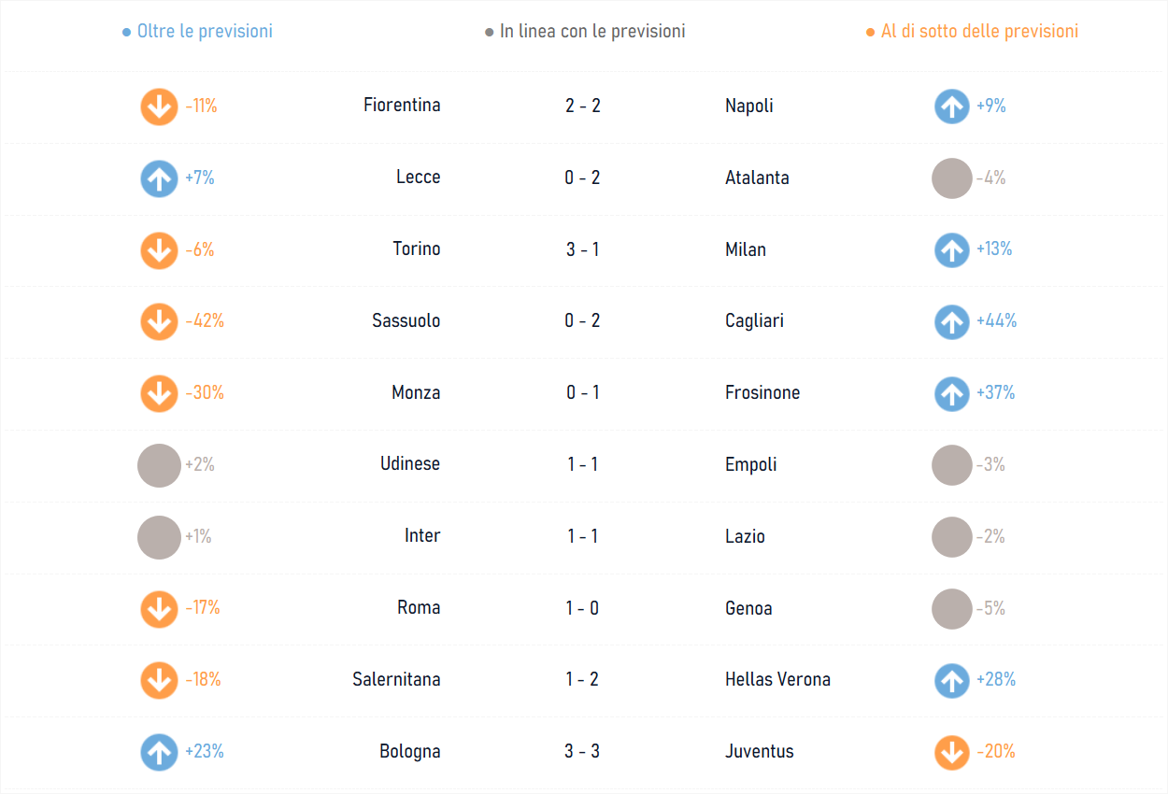Viewport: 1168px width, 794px height.
Task: Click Cagliari's blue up-arrow +44% icon
Action: (x=951, y=321)
